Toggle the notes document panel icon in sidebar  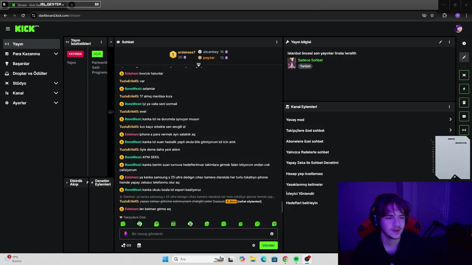(464, 102)
